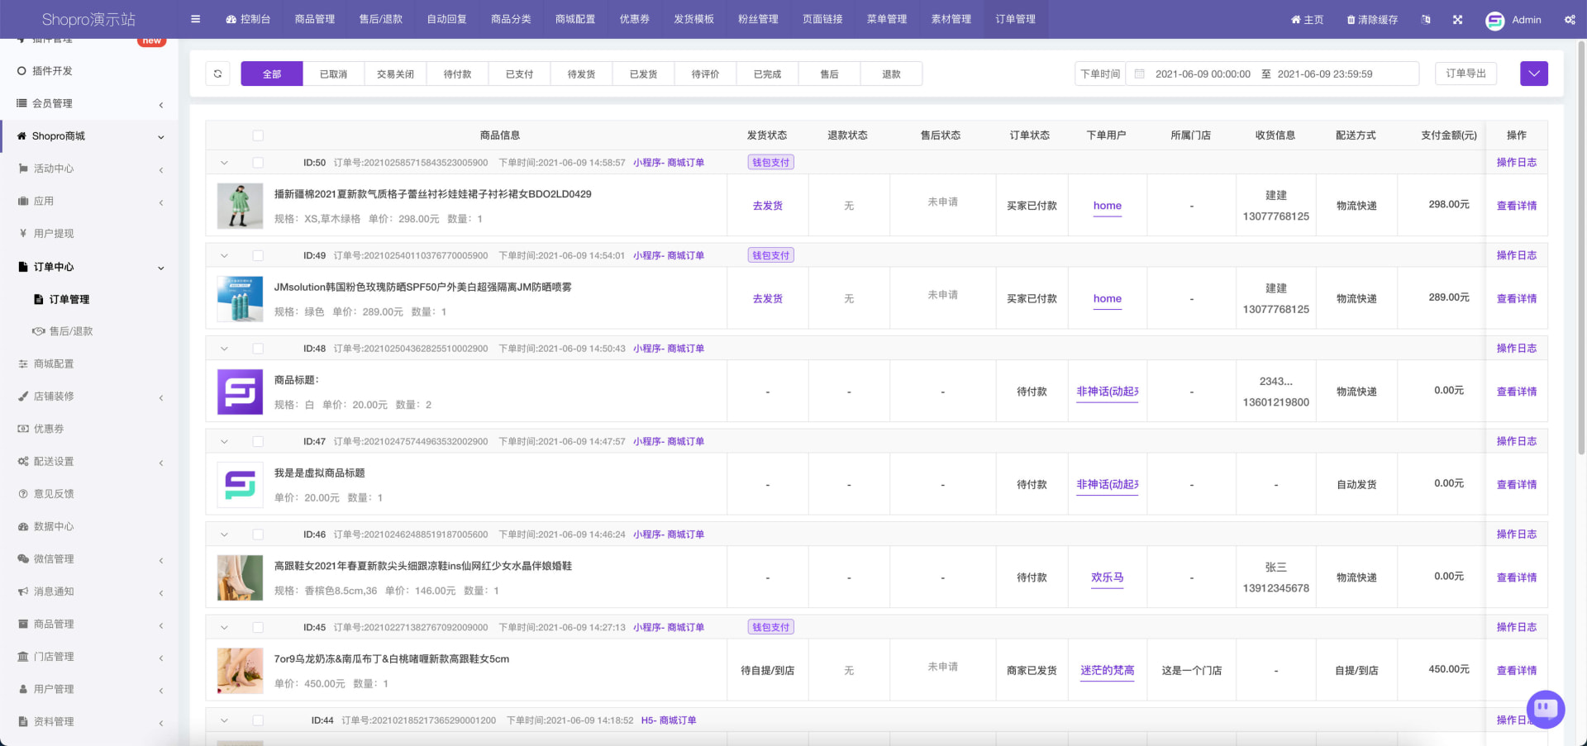1587x746 pixels.
Task: Switch to the 待发货 order tab
Action: pos(581,74)
